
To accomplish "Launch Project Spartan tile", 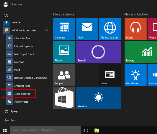I will pyautogui.click(x=110, y=29).
